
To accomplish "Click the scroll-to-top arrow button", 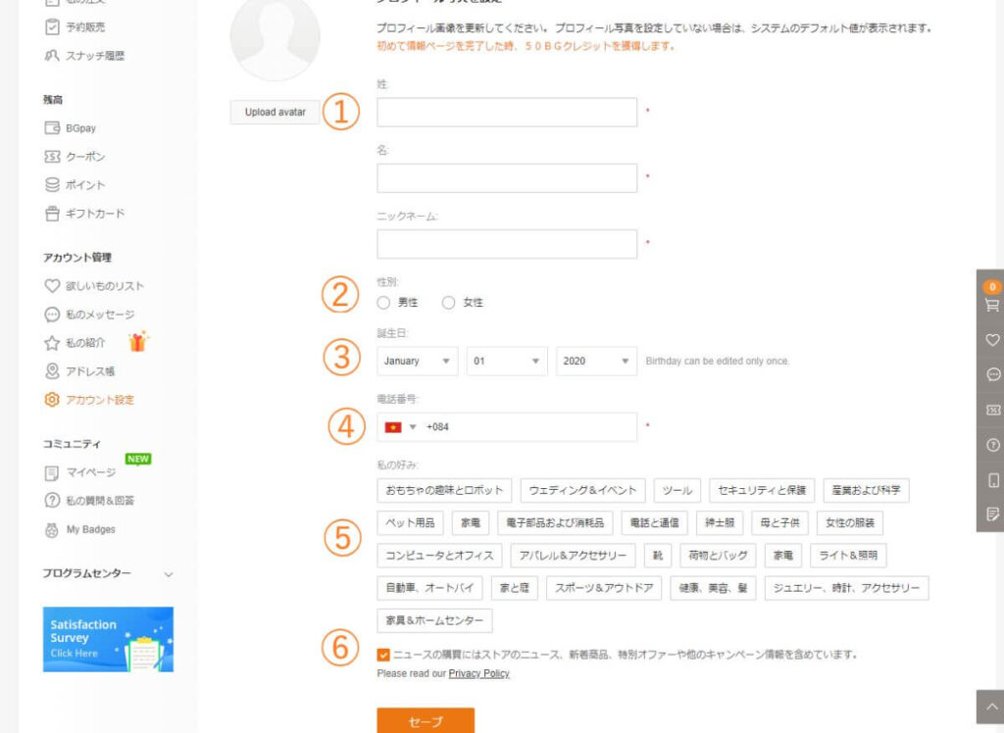I will tap(990, 707).
